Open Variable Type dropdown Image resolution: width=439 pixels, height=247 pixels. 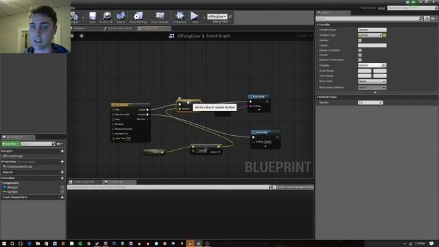[x=370, y=35]
